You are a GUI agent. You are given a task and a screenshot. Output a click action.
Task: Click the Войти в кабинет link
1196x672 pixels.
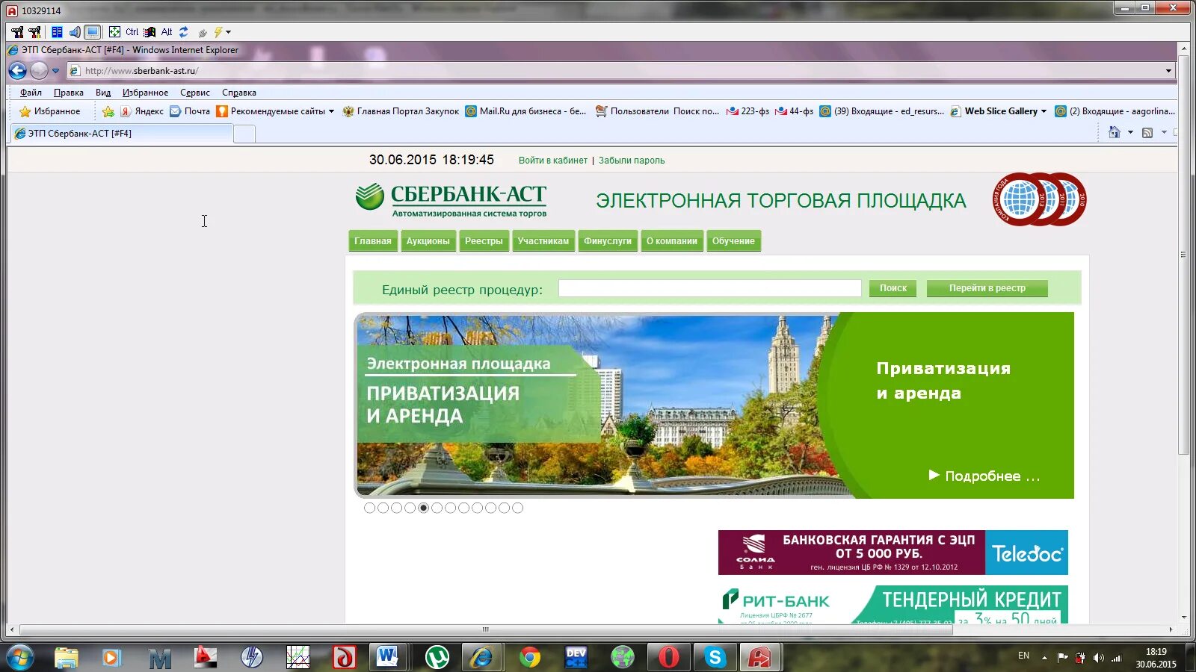(x=553, y=161)
